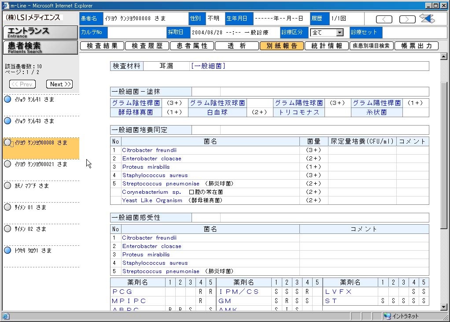Click the Internet Explorer title bar icon
This screenshot has width=450, height=322.
[6, 5]
